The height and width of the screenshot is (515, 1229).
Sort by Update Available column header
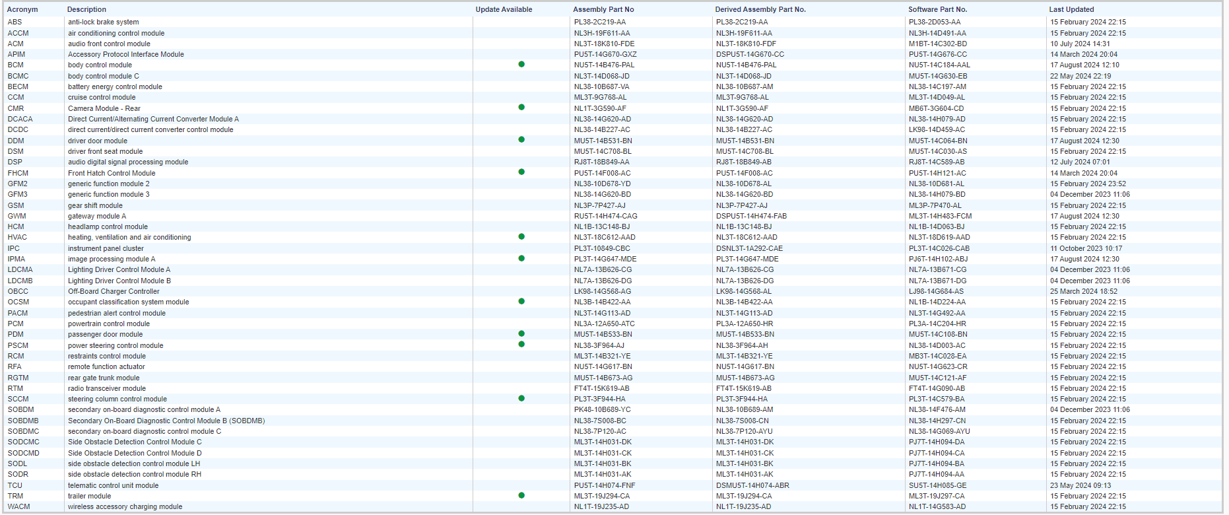coord(504,9)
